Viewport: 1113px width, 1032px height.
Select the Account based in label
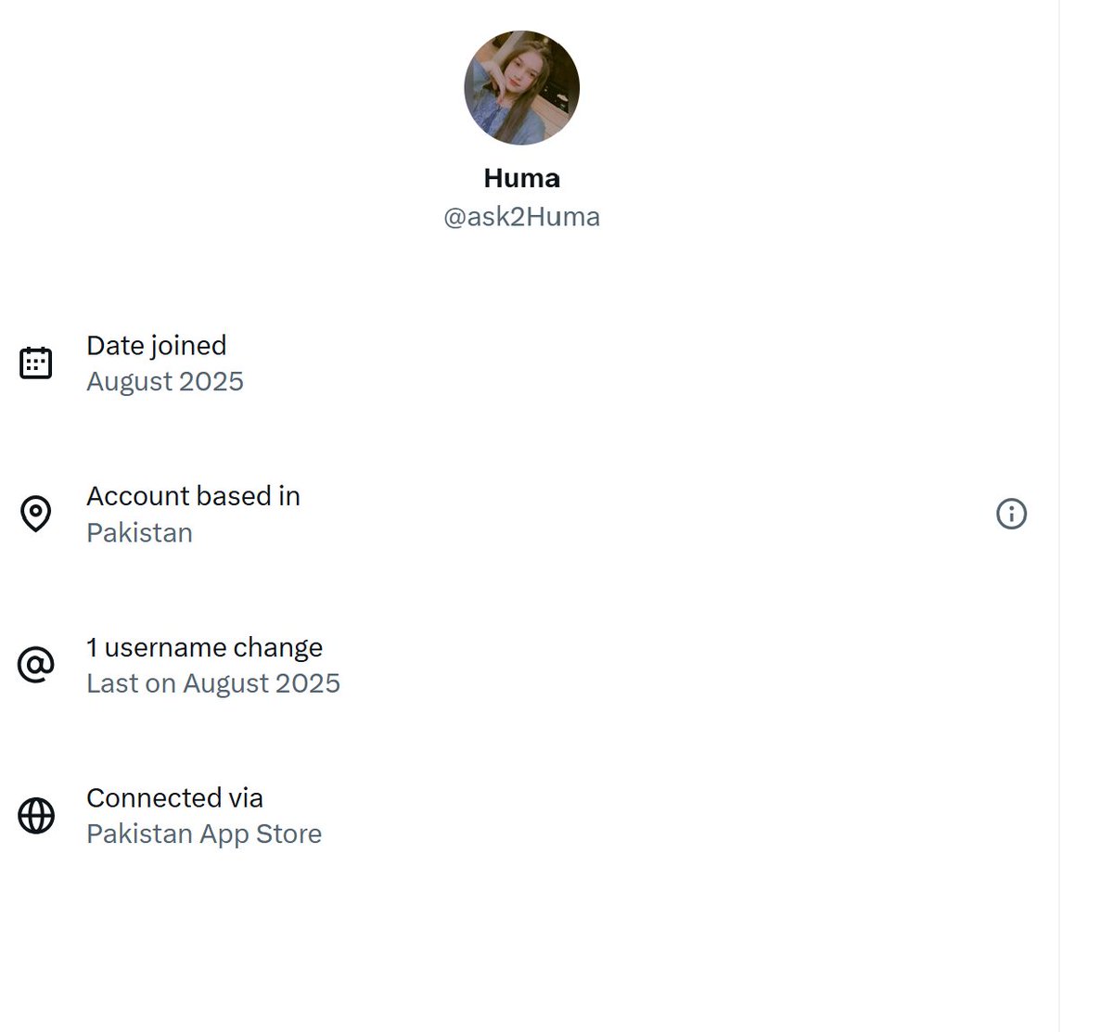193,496
